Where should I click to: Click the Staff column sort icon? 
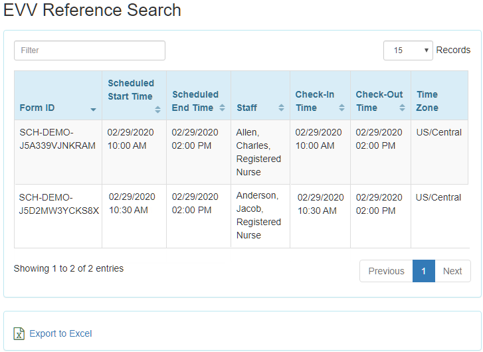pos(281,108)
